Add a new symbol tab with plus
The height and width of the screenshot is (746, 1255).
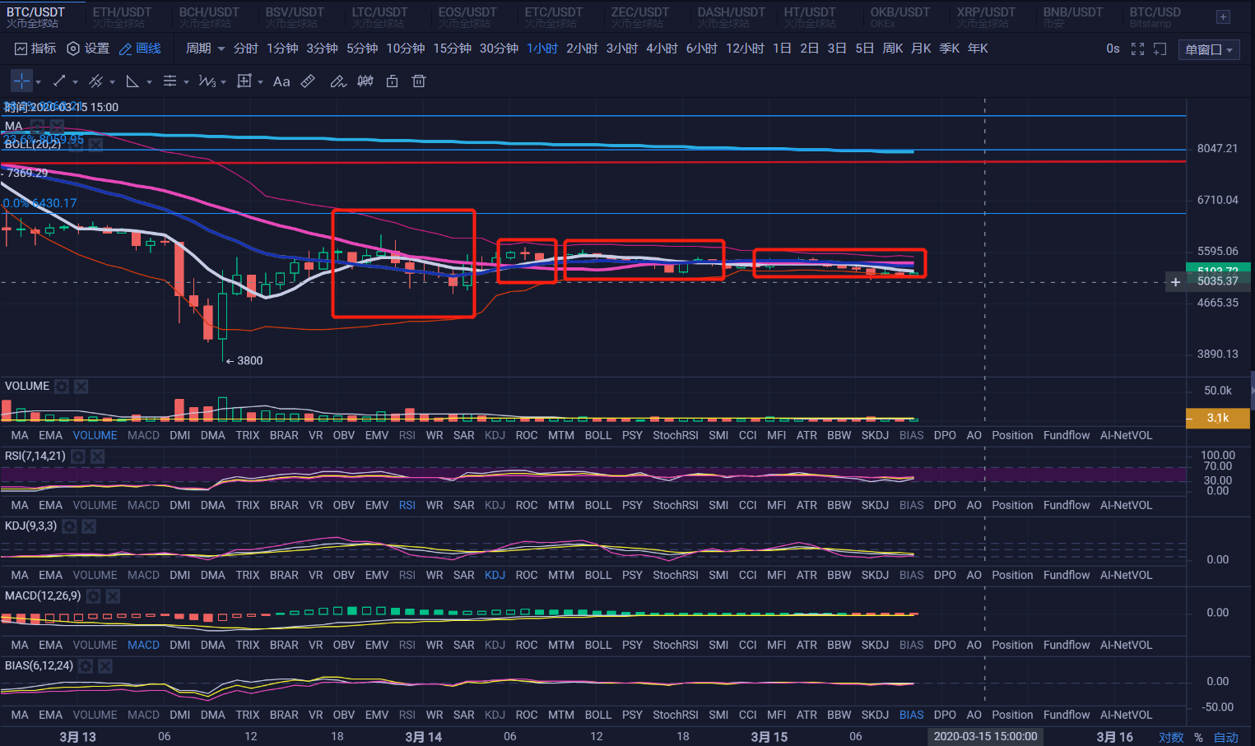[1223, 16]
